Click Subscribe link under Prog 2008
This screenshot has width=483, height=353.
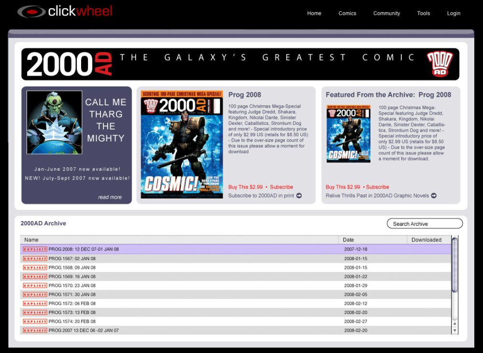(282, 187)
